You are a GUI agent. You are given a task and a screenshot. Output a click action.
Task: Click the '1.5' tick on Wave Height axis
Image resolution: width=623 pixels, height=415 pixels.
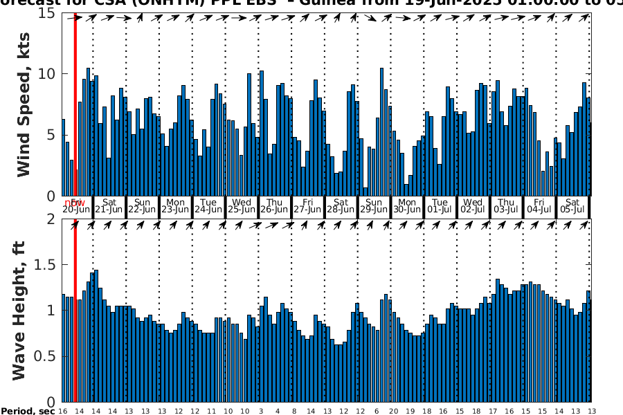44,264
